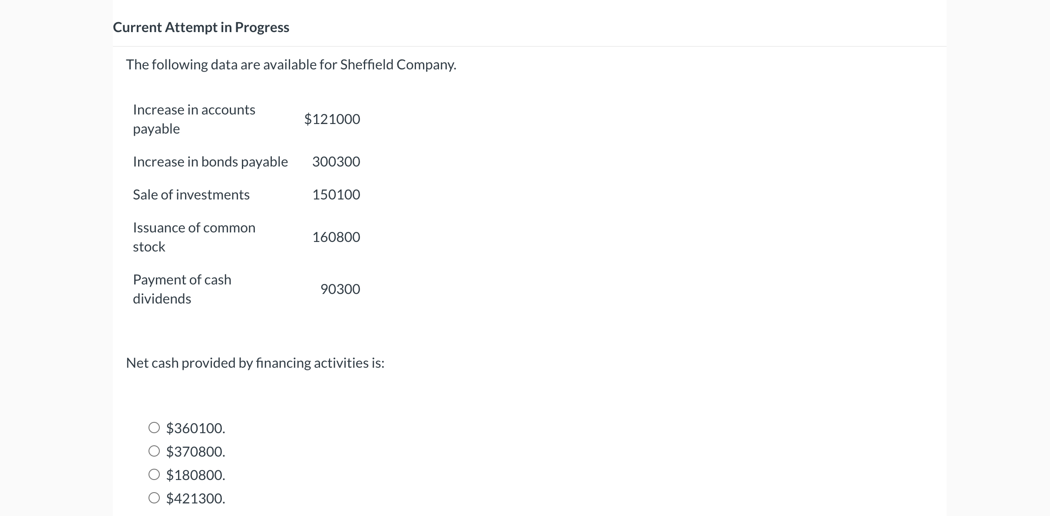Click the Increase in bonds payable label
The height and width of the screenshot is (516, 1050).
click(210, 162)
